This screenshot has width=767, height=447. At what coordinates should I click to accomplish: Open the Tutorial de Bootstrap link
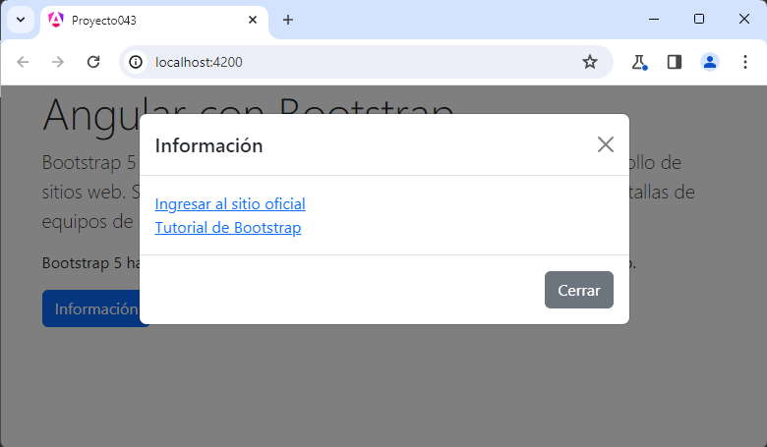[x=228, y=228]
